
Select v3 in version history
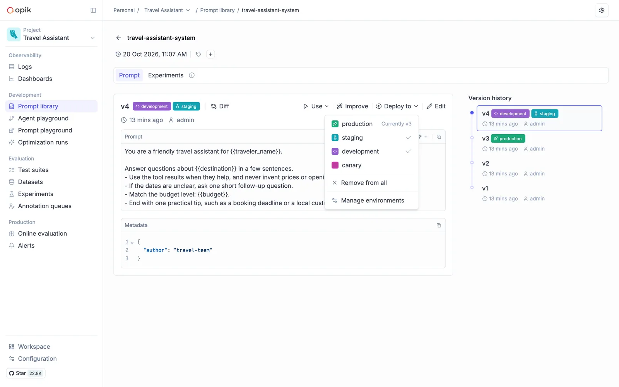pyautogui.click(x=539, y=143)
